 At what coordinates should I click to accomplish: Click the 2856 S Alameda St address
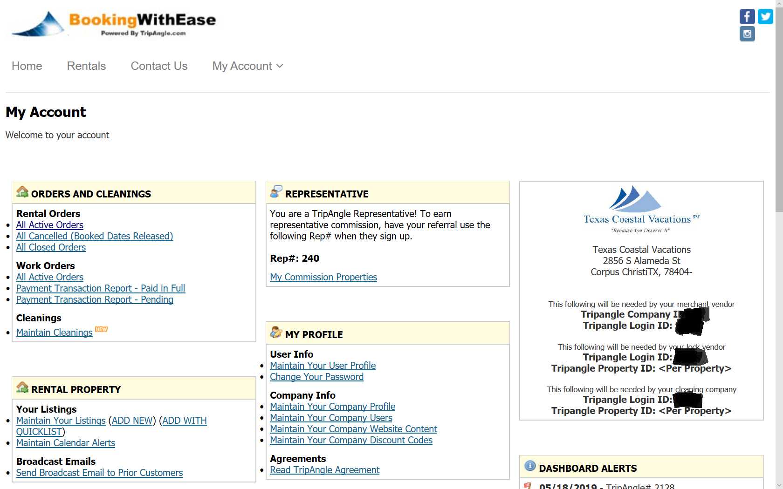(641, 261)
